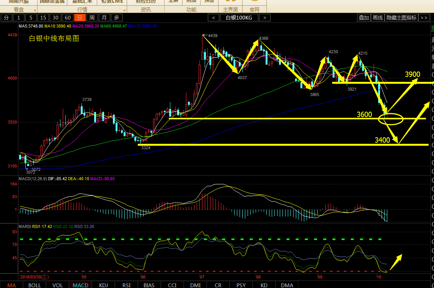
Task: Click the previous instrument arrow left of 白银100KG
Action: [x=214, y=18]
